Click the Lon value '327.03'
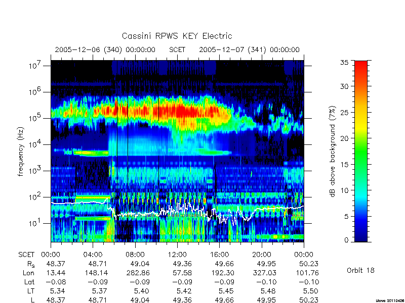 [265, 273]
